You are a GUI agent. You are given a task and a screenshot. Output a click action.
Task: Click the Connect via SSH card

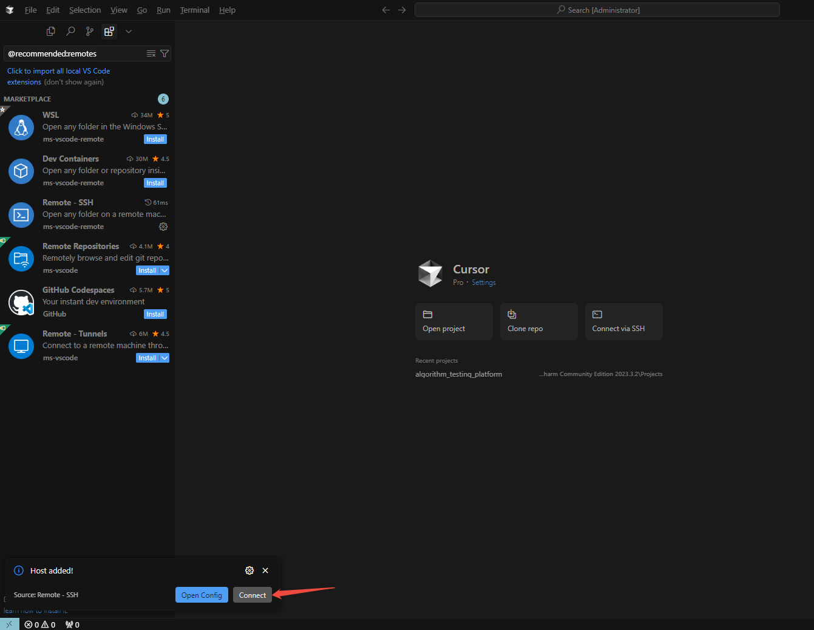[x=624, y=321]
